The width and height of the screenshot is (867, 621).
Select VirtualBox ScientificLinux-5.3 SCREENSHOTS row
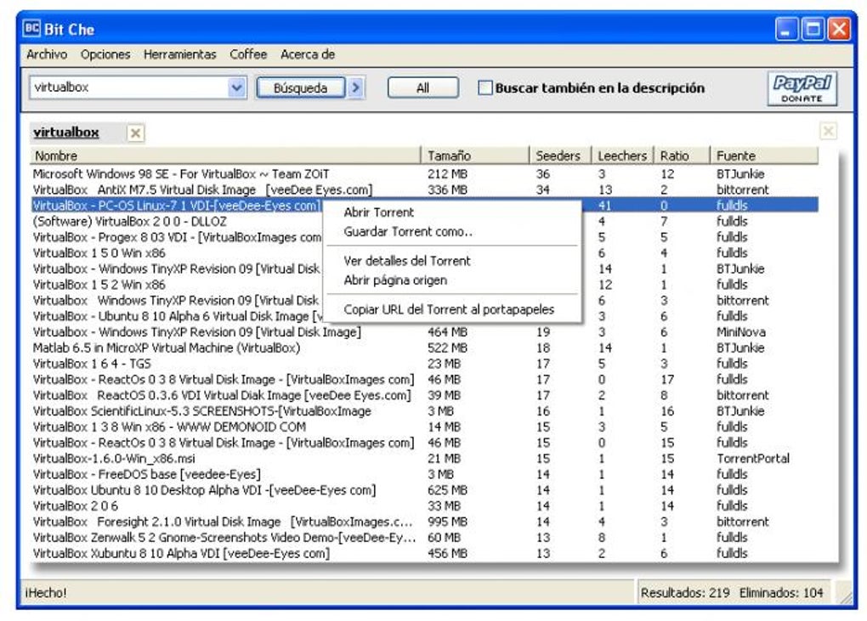(424, 412)
